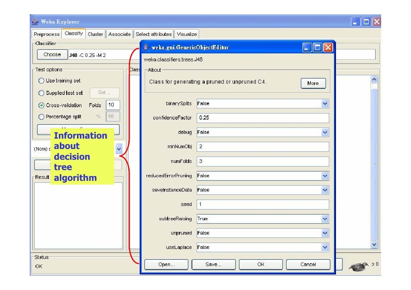Switch to the Associate tab
Image resolution: width=411 pixels, height=290 pixels.
click(x=120, y=34)
